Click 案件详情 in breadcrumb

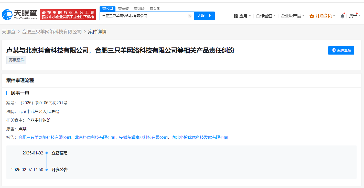(x=97, y=32)
